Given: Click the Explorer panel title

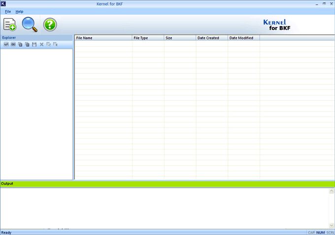Looking at the screenshot, I should [x=9, y=37].
